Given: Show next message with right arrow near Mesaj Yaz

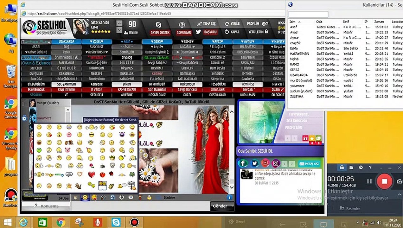Looking at the screenshot, I should pos(292,164).
